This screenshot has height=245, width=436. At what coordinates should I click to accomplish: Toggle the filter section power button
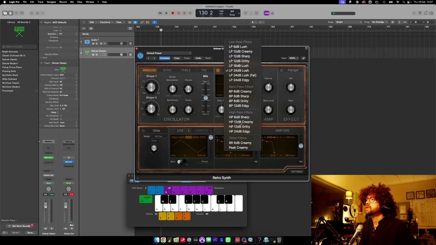[218, 70]
